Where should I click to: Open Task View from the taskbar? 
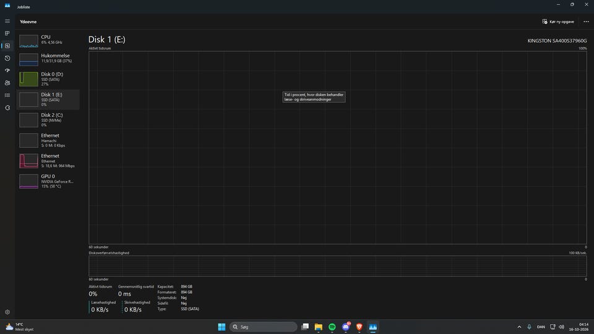(305, 327)
